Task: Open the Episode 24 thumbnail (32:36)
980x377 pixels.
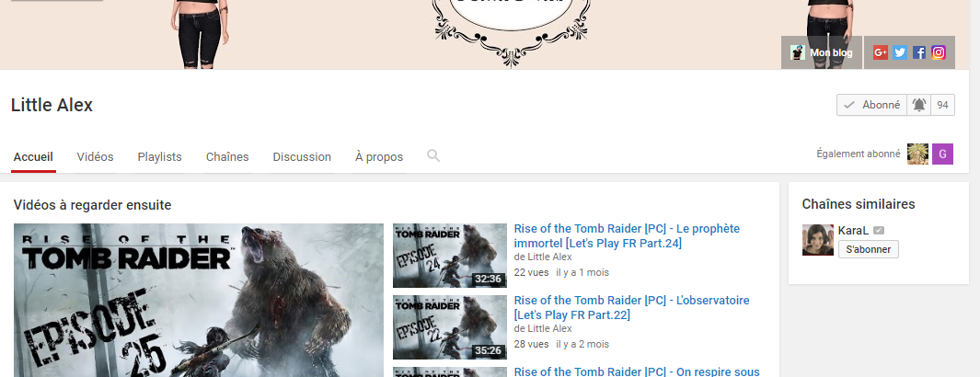Action: click(450, 256)
